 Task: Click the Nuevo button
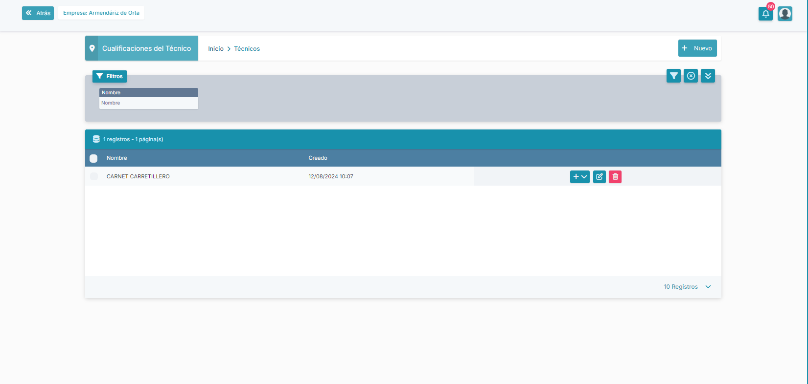[697, 48]
